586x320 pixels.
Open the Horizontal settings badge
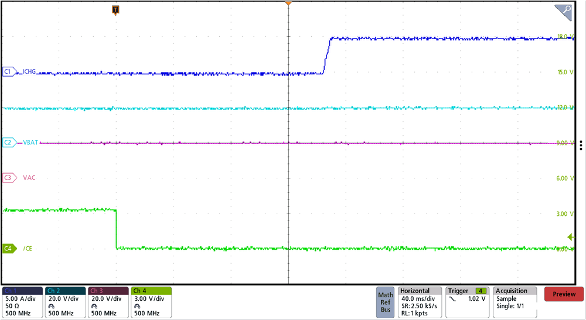pos(420,302)
